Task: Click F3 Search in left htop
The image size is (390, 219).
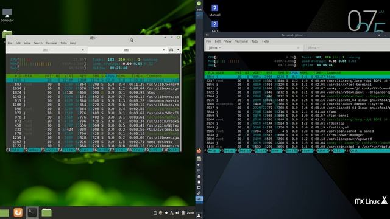Action: click(49, 150)
